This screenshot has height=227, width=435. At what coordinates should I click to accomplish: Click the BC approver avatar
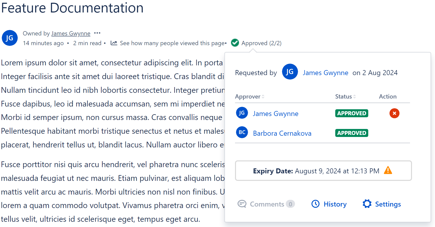pyautogui.click(x=242, y=132)
